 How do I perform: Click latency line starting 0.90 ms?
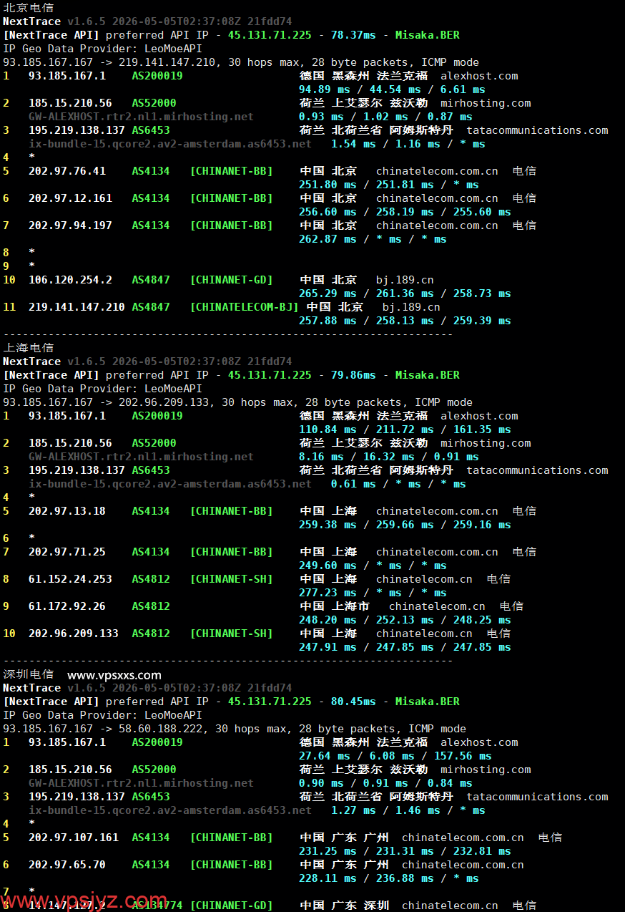(x=385, y=783)
